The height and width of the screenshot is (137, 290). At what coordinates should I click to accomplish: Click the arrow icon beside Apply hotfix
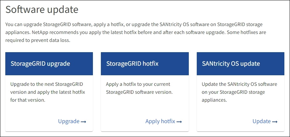click(179, 122)
